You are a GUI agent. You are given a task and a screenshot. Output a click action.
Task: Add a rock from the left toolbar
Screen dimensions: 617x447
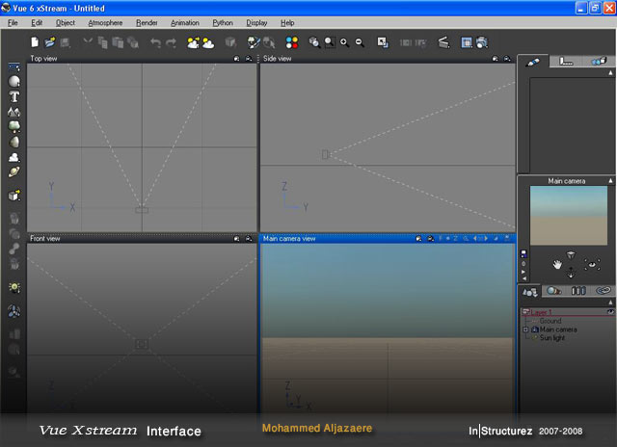14,142
